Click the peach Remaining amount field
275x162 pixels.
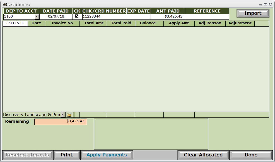(61, 122)
